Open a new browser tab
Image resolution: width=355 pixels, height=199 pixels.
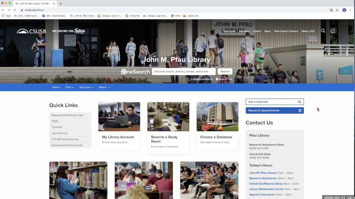point(61,4)
